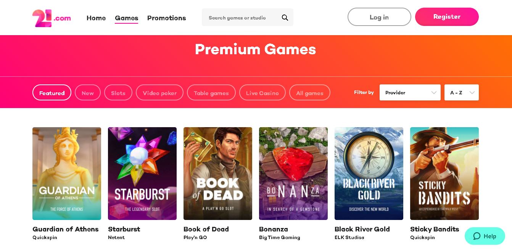Click the pink Register button
Image resolution: width=512 pixels, height=249 pixels.
click(x=447, y=17)
